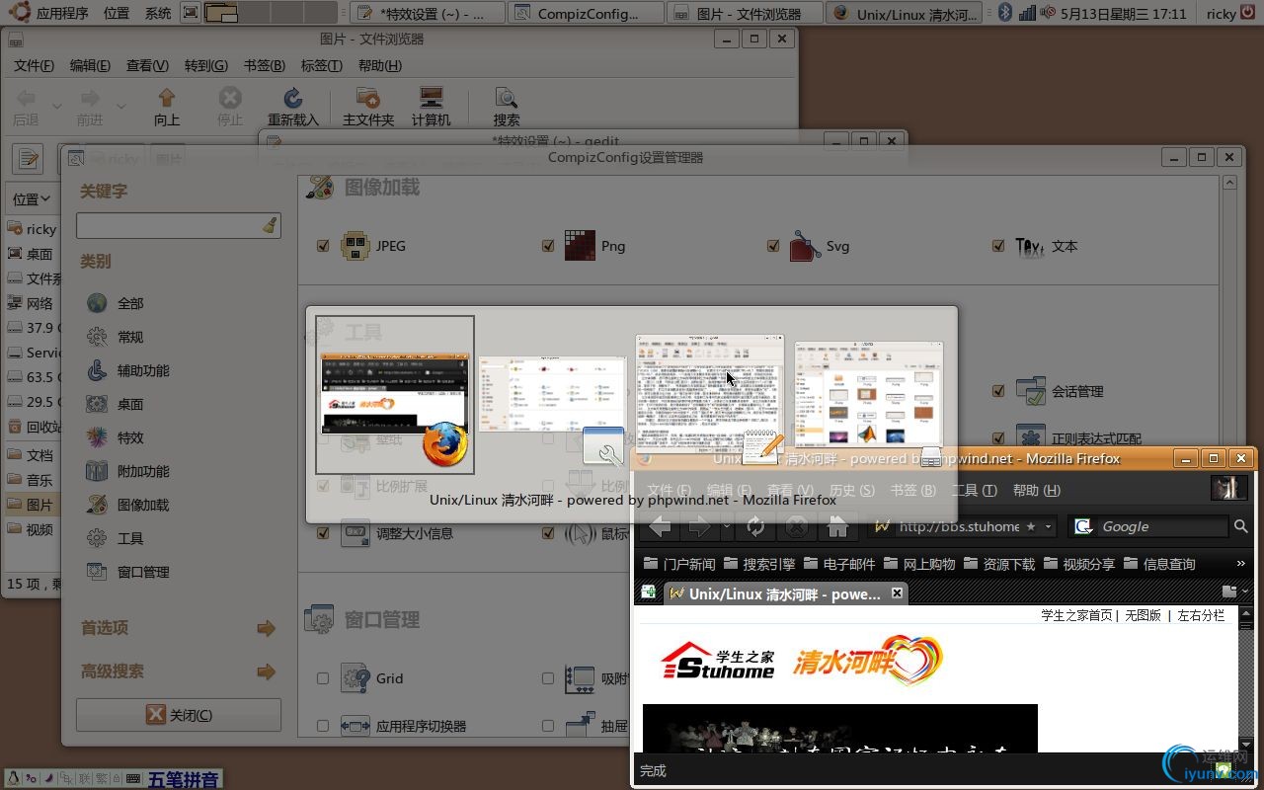Select the 全部 category globe icon
Screen dimensions: 1264x790
coord(97,303)
